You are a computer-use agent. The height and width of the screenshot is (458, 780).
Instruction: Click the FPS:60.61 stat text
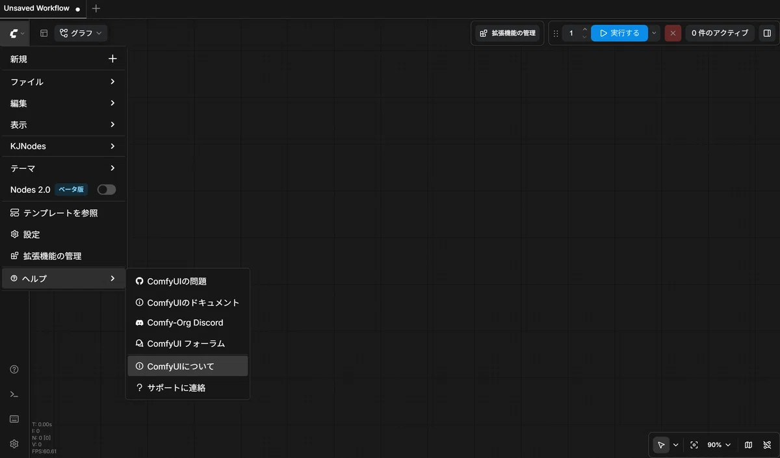44,452
